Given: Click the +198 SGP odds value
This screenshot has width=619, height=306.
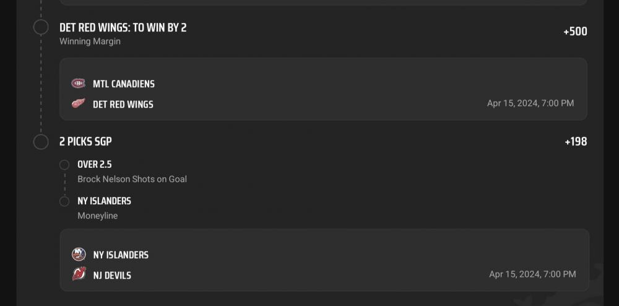Looking at the screenshot, I should (576, 142).
